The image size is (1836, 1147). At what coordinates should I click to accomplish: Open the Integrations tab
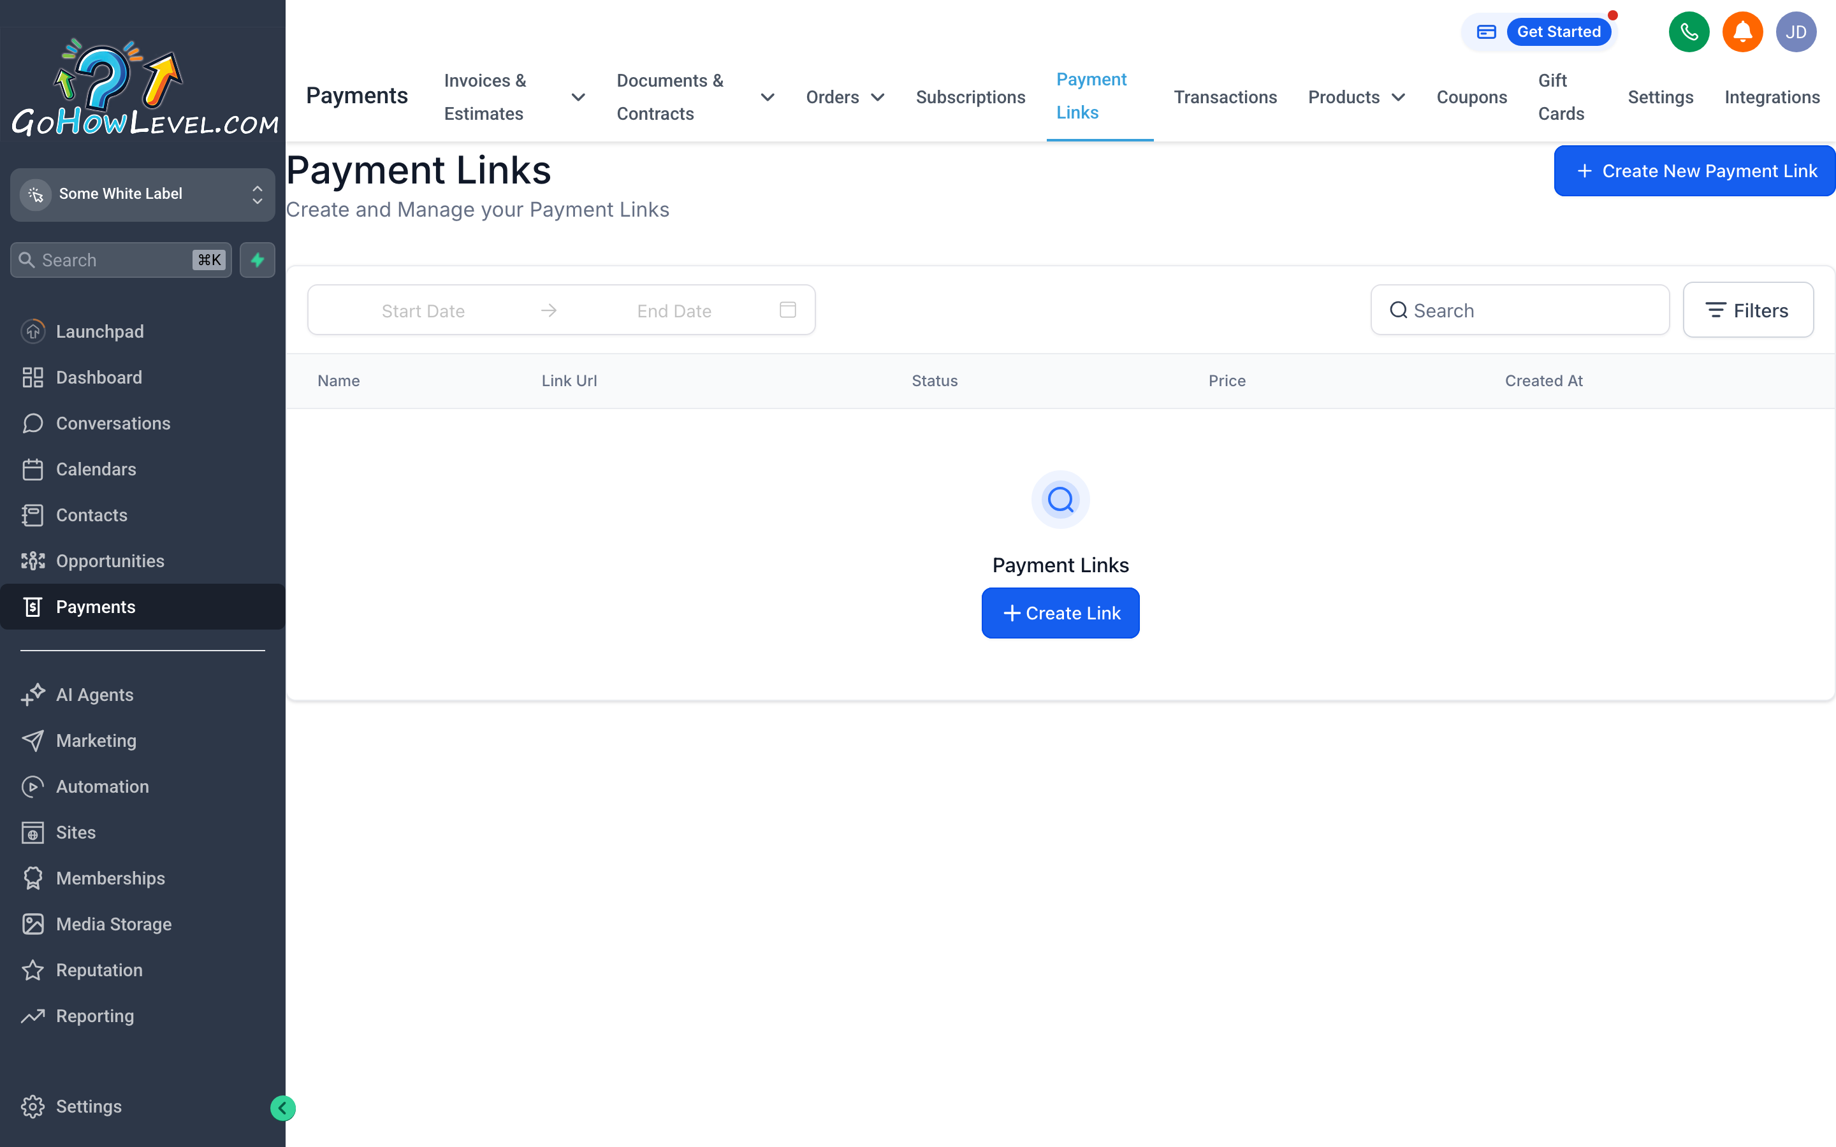point(1772,97)
